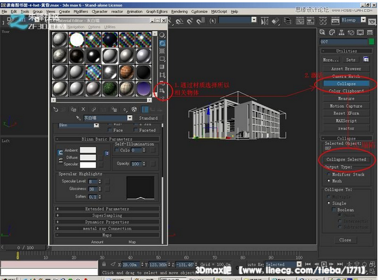Open the Blinn shader type dropdown
This screenshot has width=382, height=280.
coord(96,125)
